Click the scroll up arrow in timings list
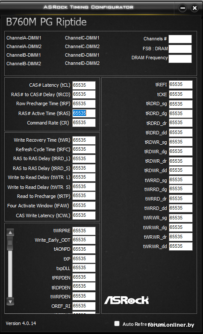Screen dimensions: 203x334 coord(10,233)
